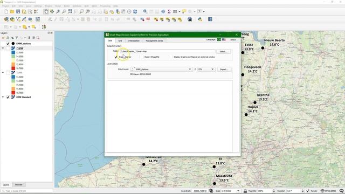Switch language with the US flag
Screen dimensions: 345x194
pyautogui.click(x=224, y=39)
